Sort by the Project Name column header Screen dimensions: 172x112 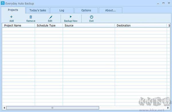(x=18, y=25)
